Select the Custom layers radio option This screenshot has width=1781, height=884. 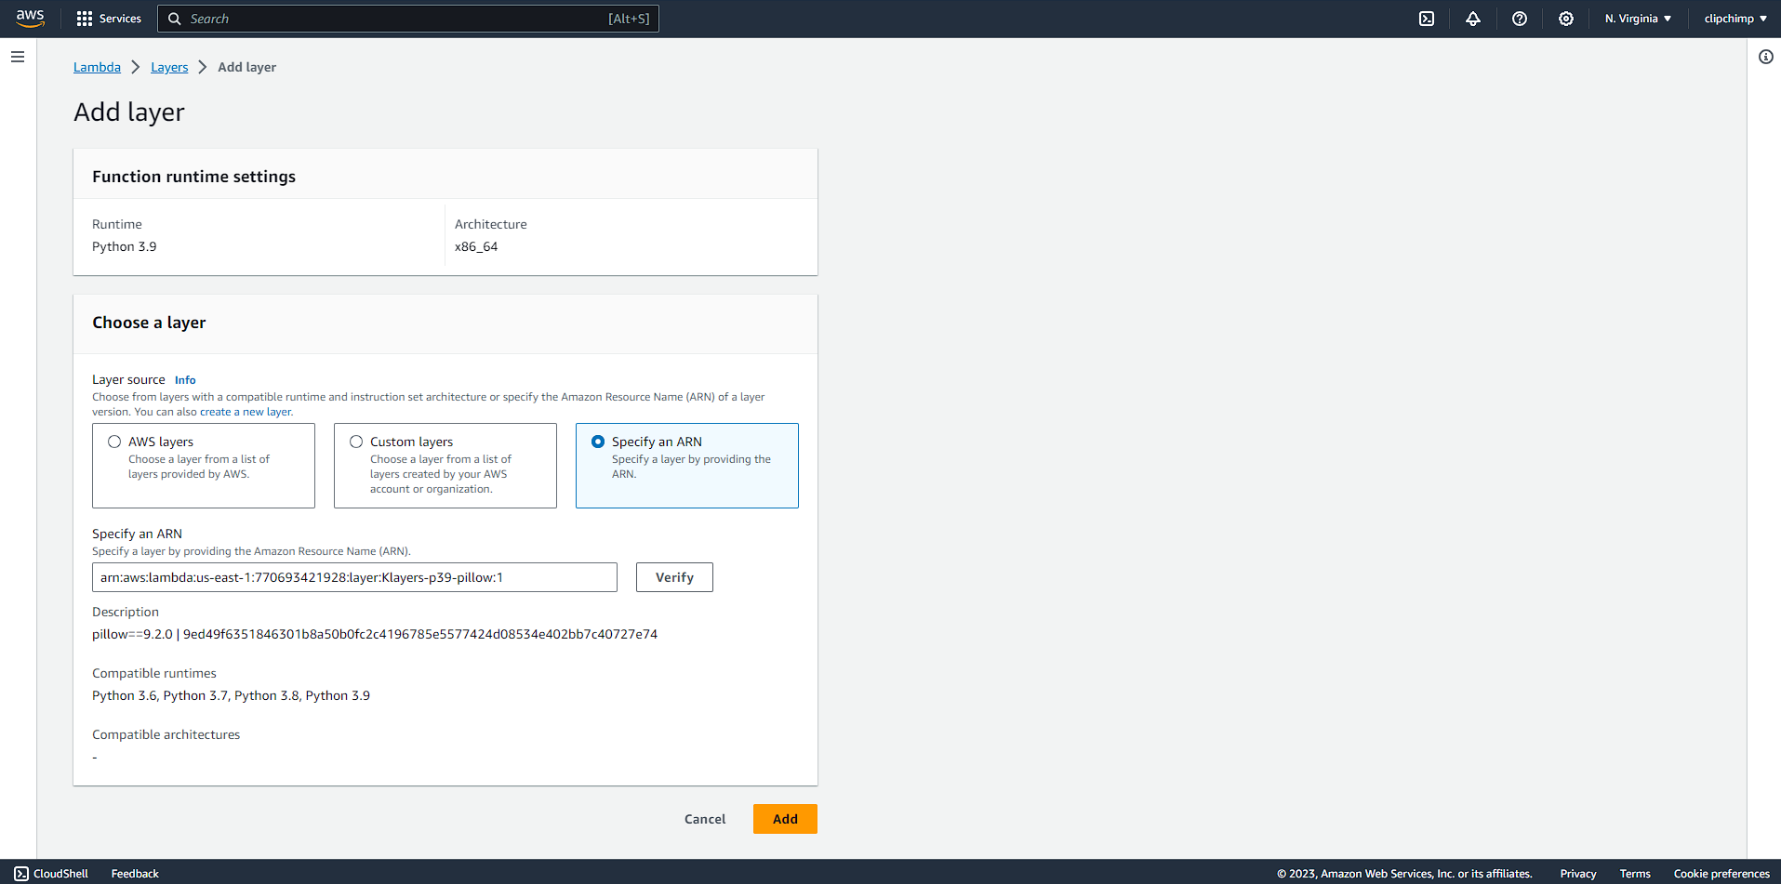click(356, 442)
